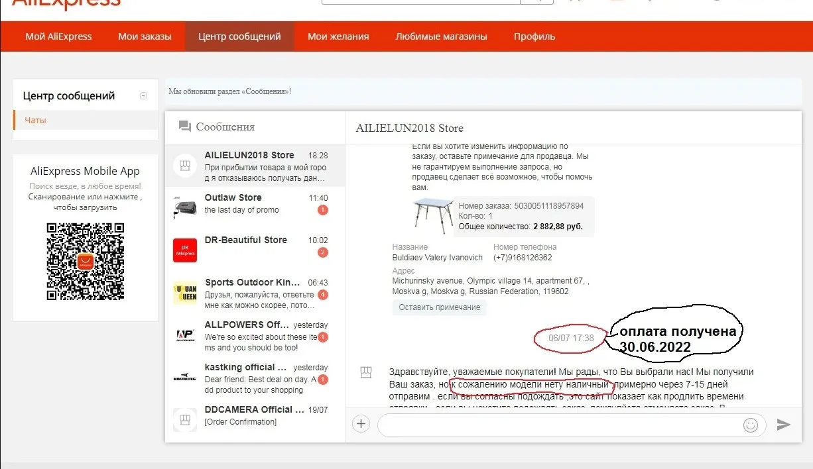Click the QR code for the mobile app
The width and height of the screenshot is (813, 469).
coord(85,262)
